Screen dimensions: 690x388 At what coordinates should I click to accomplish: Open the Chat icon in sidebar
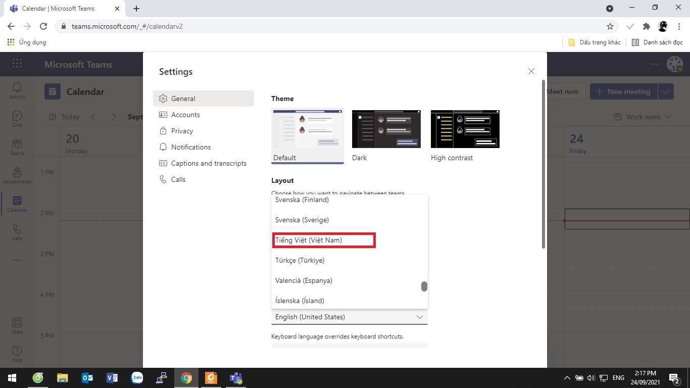click(17, 119)
